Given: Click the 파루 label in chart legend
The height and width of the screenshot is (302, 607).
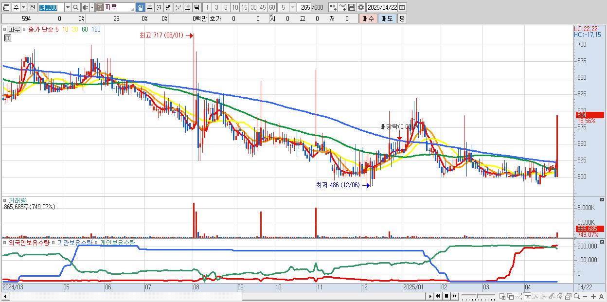Looking at the screenshot, I should coord(14,29).
